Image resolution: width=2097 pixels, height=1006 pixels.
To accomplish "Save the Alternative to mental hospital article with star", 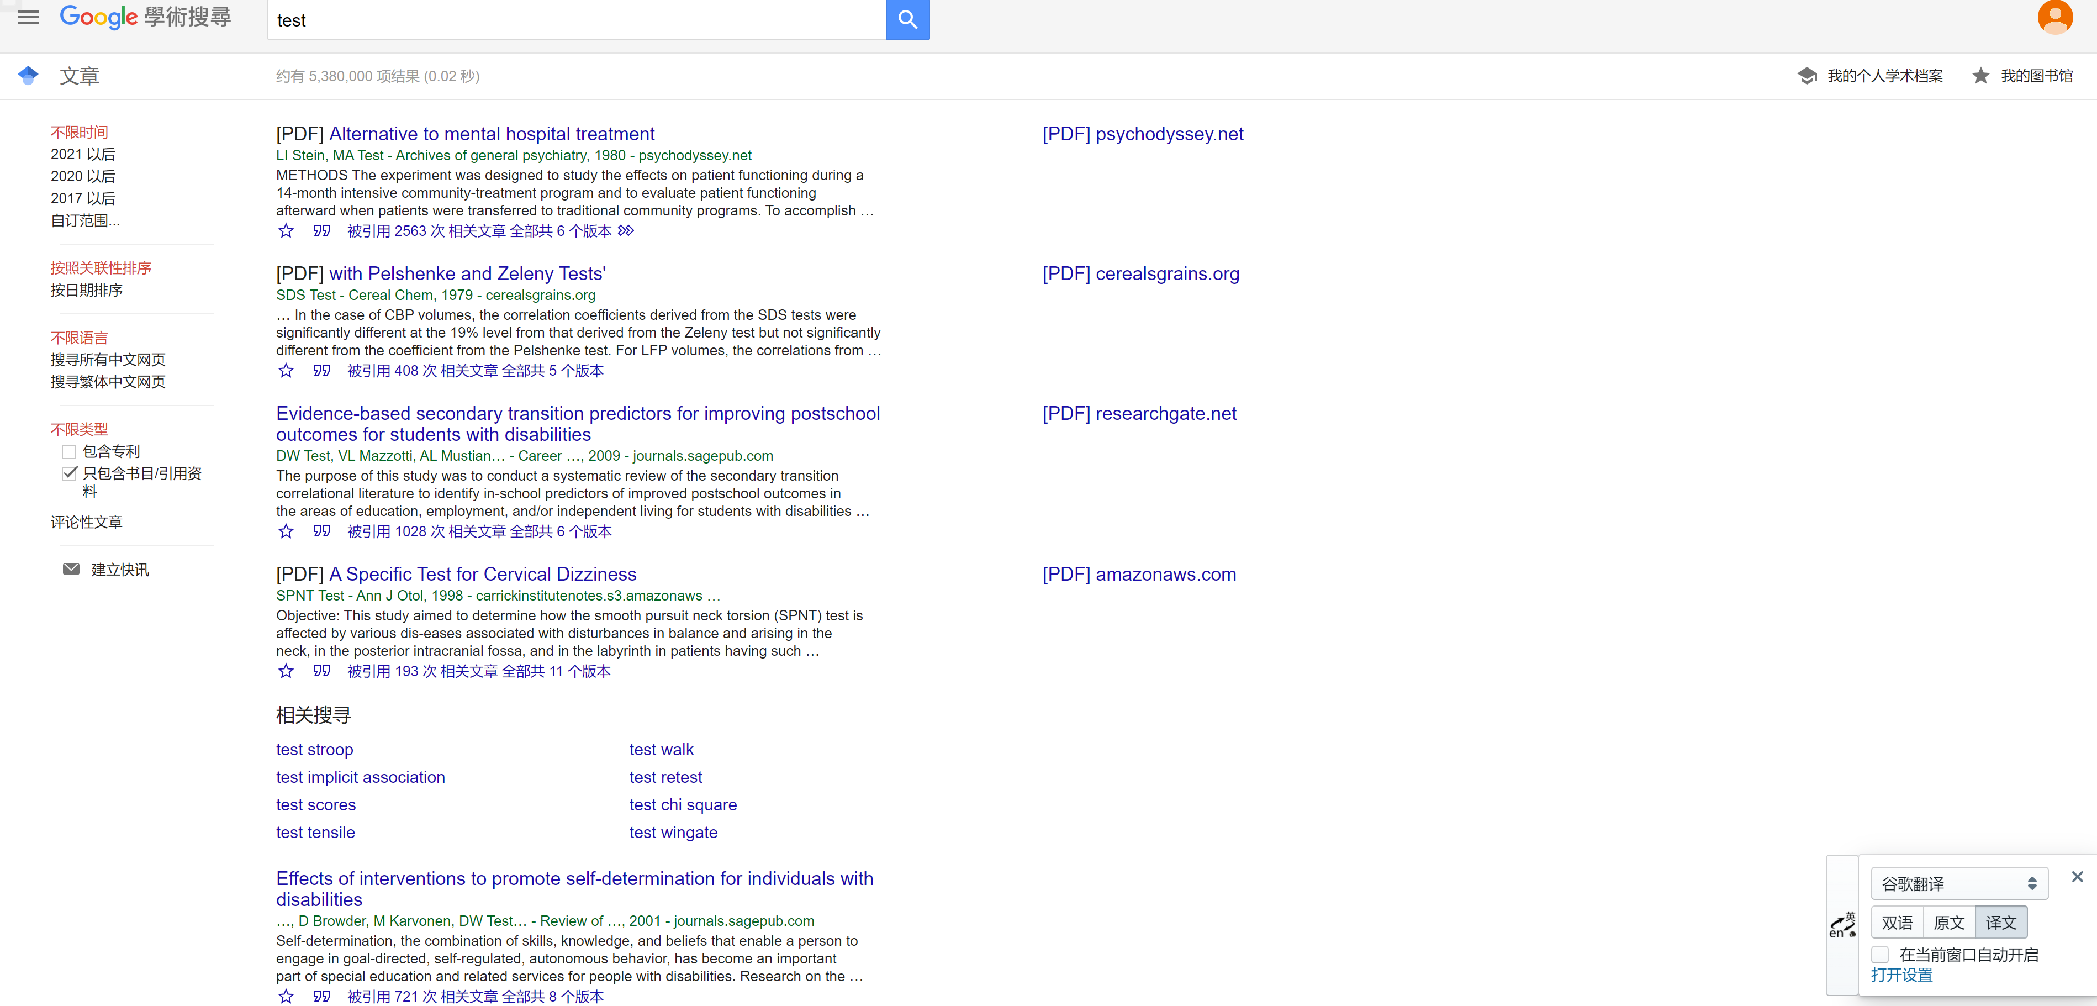I will [x=286, y=231].
